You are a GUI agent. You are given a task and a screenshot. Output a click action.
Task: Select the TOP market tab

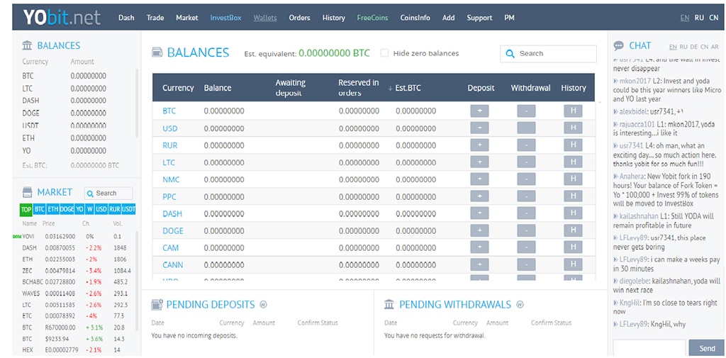click(x=26, y=209)
